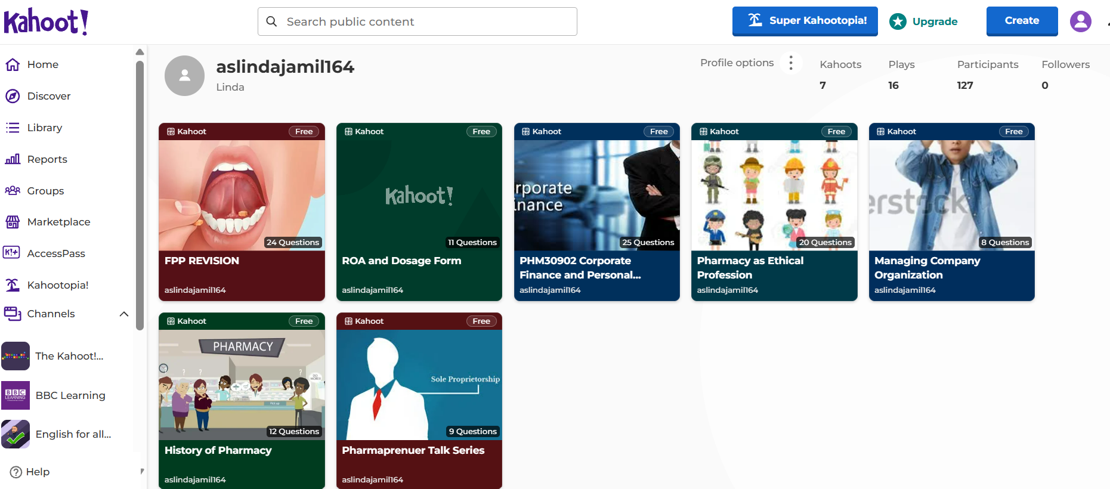
Task: Click the Create button
Action: (1022, 21)
